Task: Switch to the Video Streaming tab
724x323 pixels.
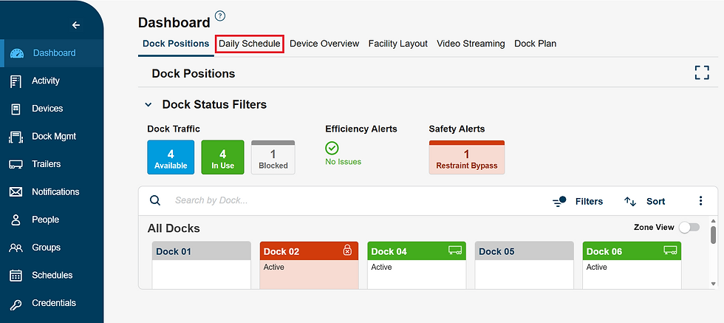Action: [x=471, y=44]
